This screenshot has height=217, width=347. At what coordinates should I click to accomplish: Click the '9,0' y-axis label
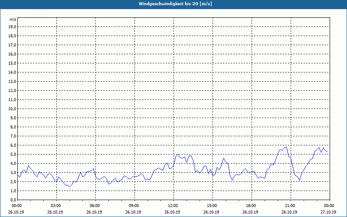coord(13,118)
